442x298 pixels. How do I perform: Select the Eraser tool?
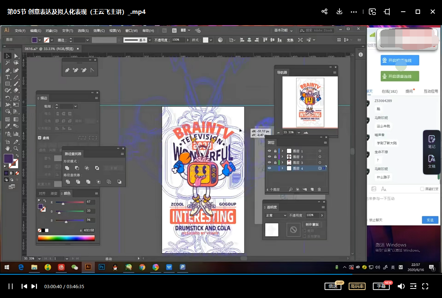(x=16, y=91)
